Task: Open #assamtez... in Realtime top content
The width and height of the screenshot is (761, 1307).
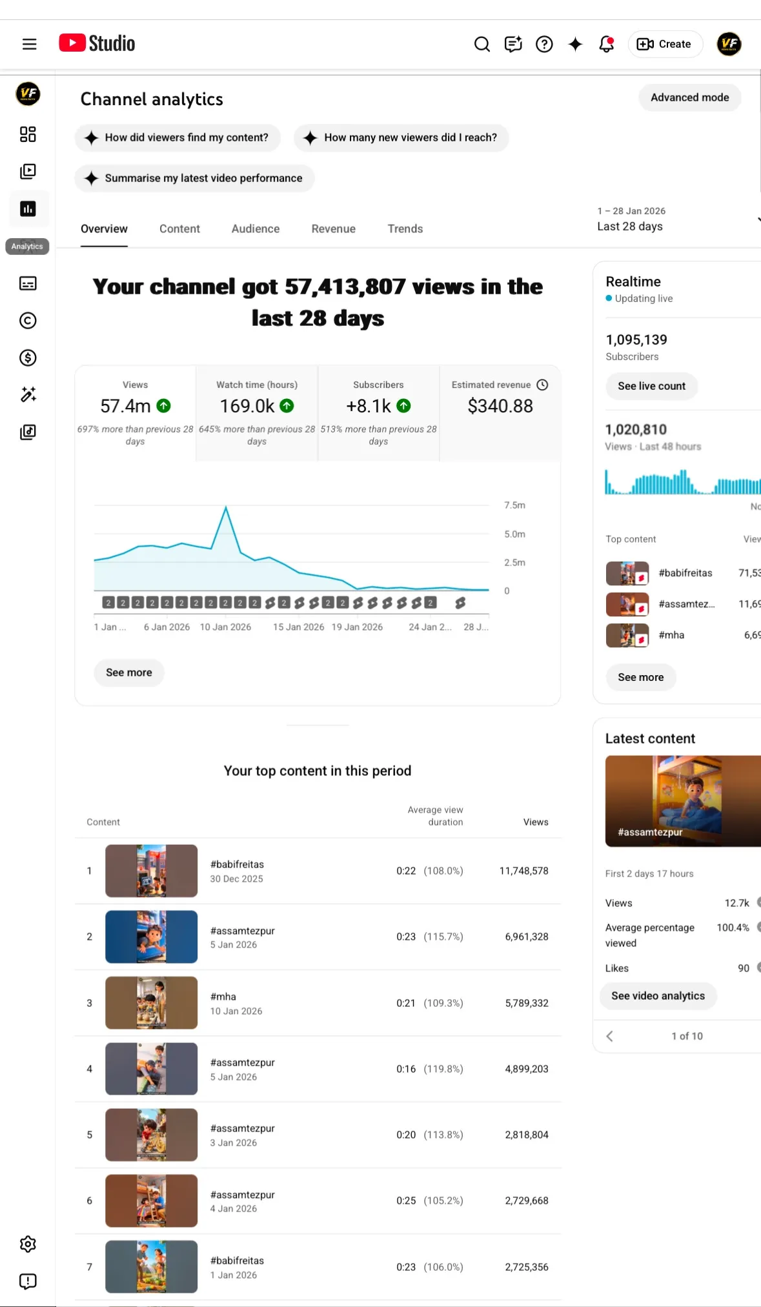Action: point(684,604)
